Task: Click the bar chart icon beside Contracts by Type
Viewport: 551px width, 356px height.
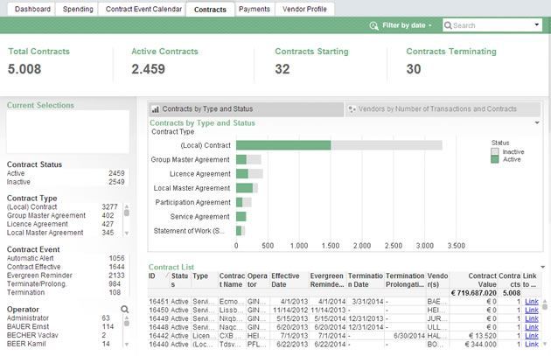Action: click(156, 109)
